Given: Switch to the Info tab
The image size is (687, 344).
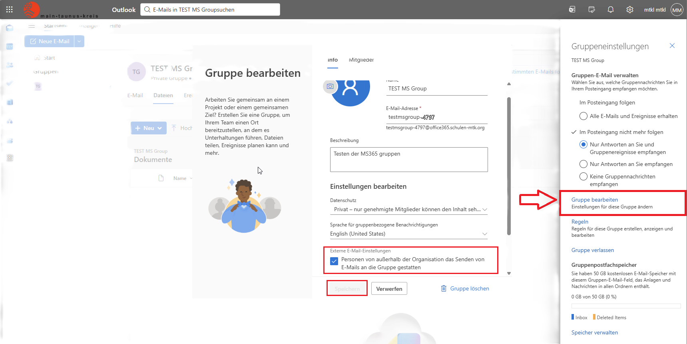Looking at the screenshot, I should (x=333, y=60).
